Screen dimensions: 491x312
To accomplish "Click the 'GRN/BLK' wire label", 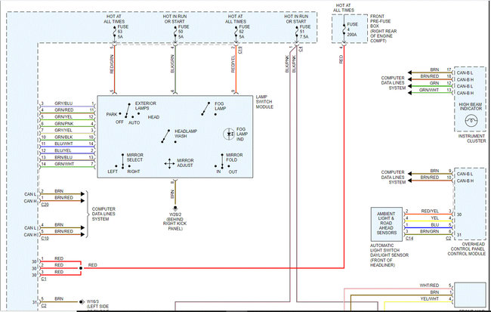I will pyautogui.click(x=63, y=137).
